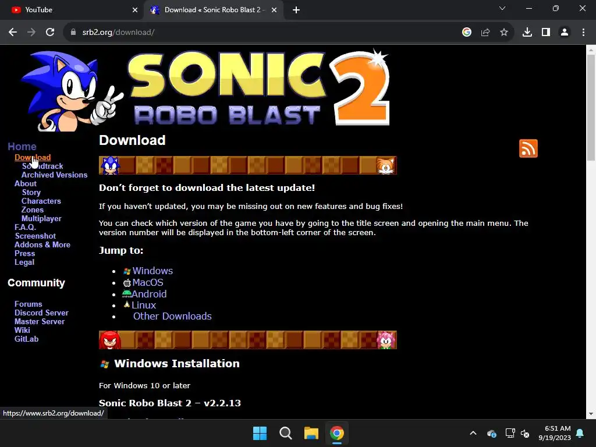Open the Master Server link

coord(40,321)
